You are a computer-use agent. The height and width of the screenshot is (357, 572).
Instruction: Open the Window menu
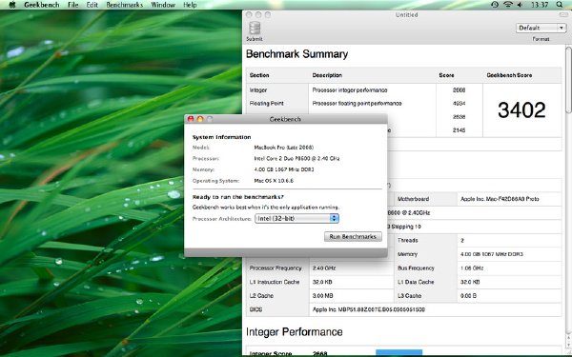click(163, 5)
